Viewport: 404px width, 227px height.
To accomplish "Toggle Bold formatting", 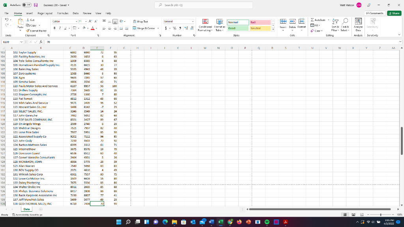I will coord(54,28).
